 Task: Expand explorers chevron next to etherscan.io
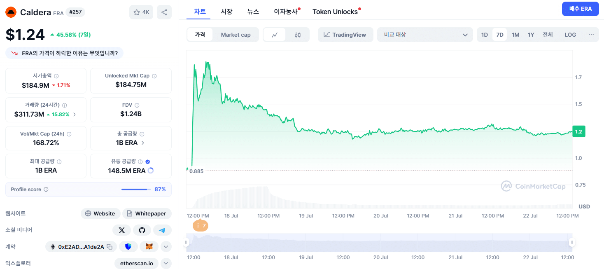[x=166, y=263]
